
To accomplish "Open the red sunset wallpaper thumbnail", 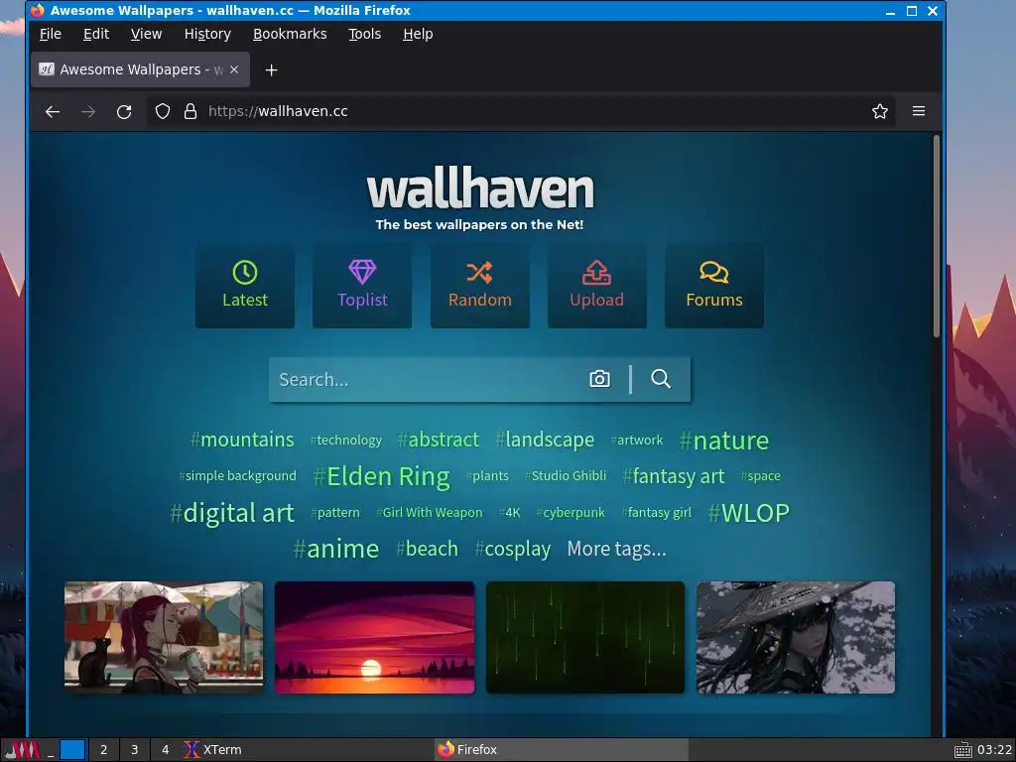I will pyautogui.click(x=374, y=637).
